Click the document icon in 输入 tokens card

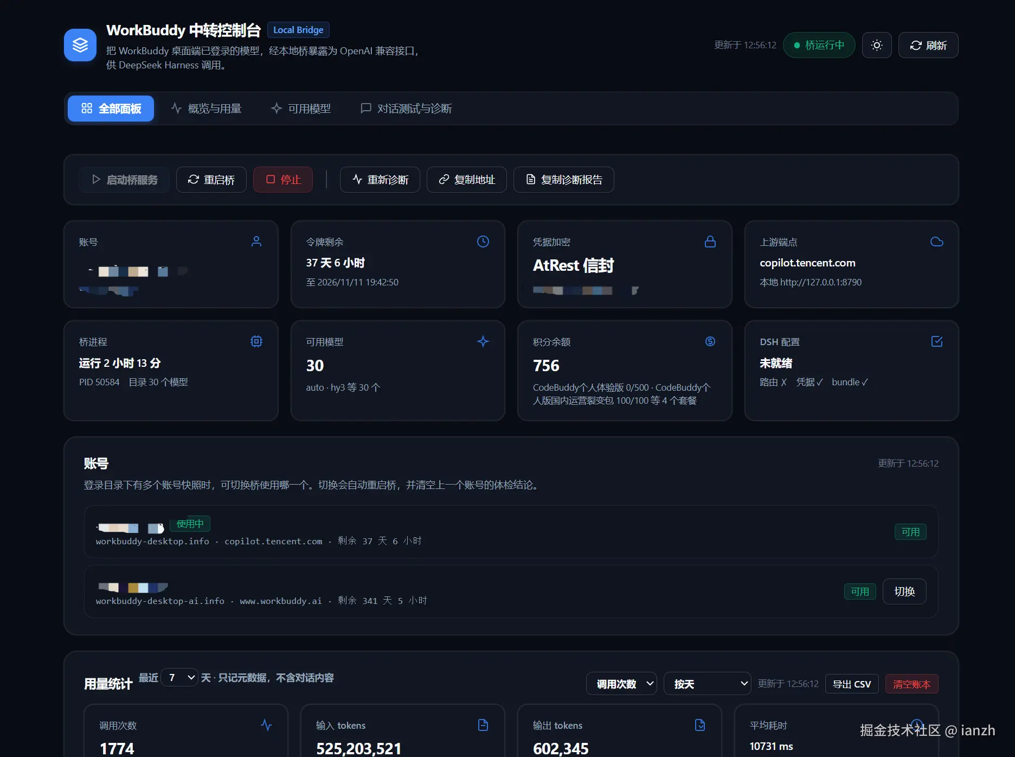coord(483,725)
